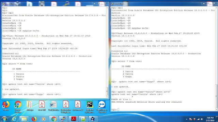The width and height of the screenshot is (218, 122).
Task: Click left window update name='Sarita' where id=3 line
Action: [x=31, y=84]
